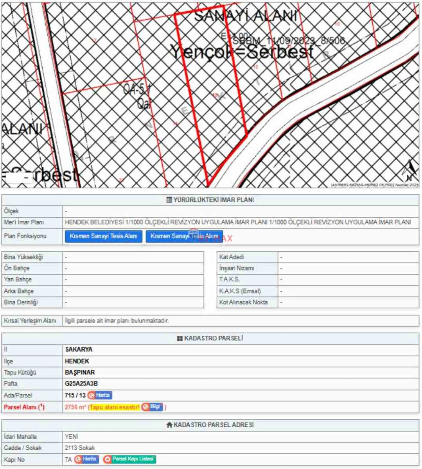The height and width of the screenshot is (469, 422).
Task: Open Harita for Ada/Parsel 715 / 13
Action: click(100, 395)
